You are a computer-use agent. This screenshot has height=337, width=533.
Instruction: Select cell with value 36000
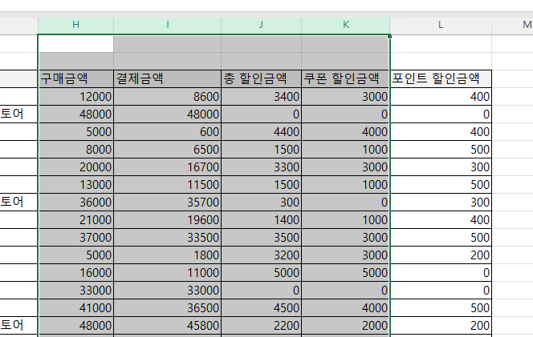(76, 203)
